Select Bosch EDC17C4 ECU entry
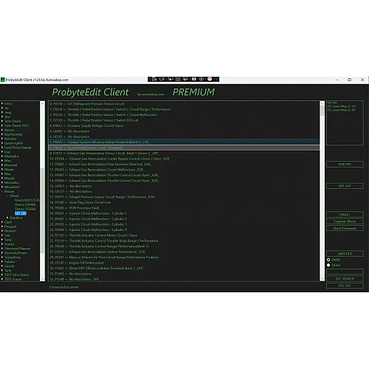 pos(27,200)
